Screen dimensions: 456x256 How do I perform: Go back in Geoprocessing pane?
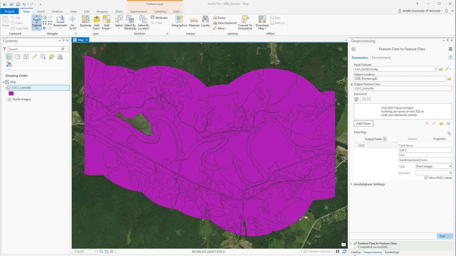(x=353, y=49)
